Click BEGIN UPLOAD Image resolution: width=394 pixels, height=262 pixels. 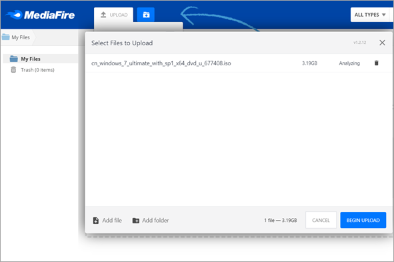363,220
